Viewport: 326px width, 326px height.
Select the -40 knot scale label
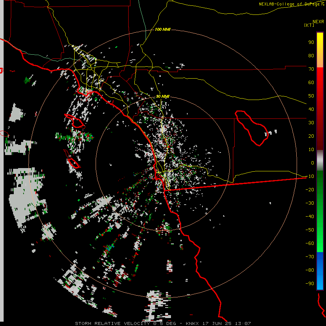(x=310, y=217)
